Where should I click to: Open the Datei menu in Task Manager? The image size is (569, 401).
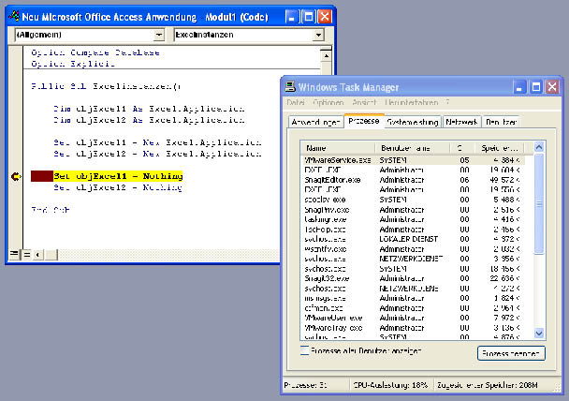tap(296, 101)
